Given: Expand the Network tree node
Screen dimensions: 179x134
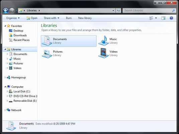Looking at the screenshot, I should click(x=5, y=110).
